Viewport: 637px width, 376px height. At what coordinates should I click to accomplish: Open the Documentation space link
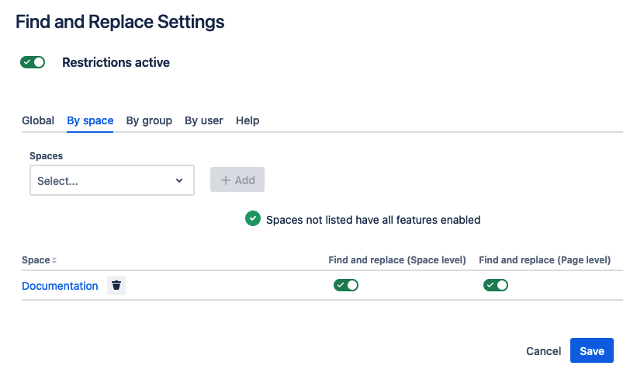(60, 286)
